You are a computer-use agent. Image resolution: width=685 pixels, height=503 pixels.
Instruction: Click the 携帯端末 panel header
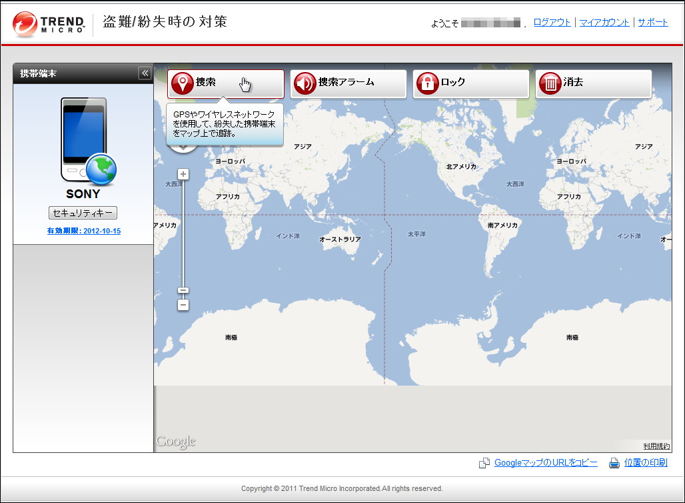pyautogui.click(x=83, y=73)
